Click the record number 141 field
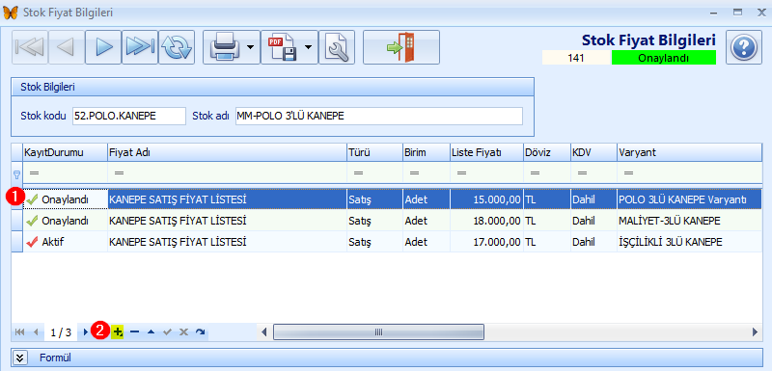 point(576,58)
